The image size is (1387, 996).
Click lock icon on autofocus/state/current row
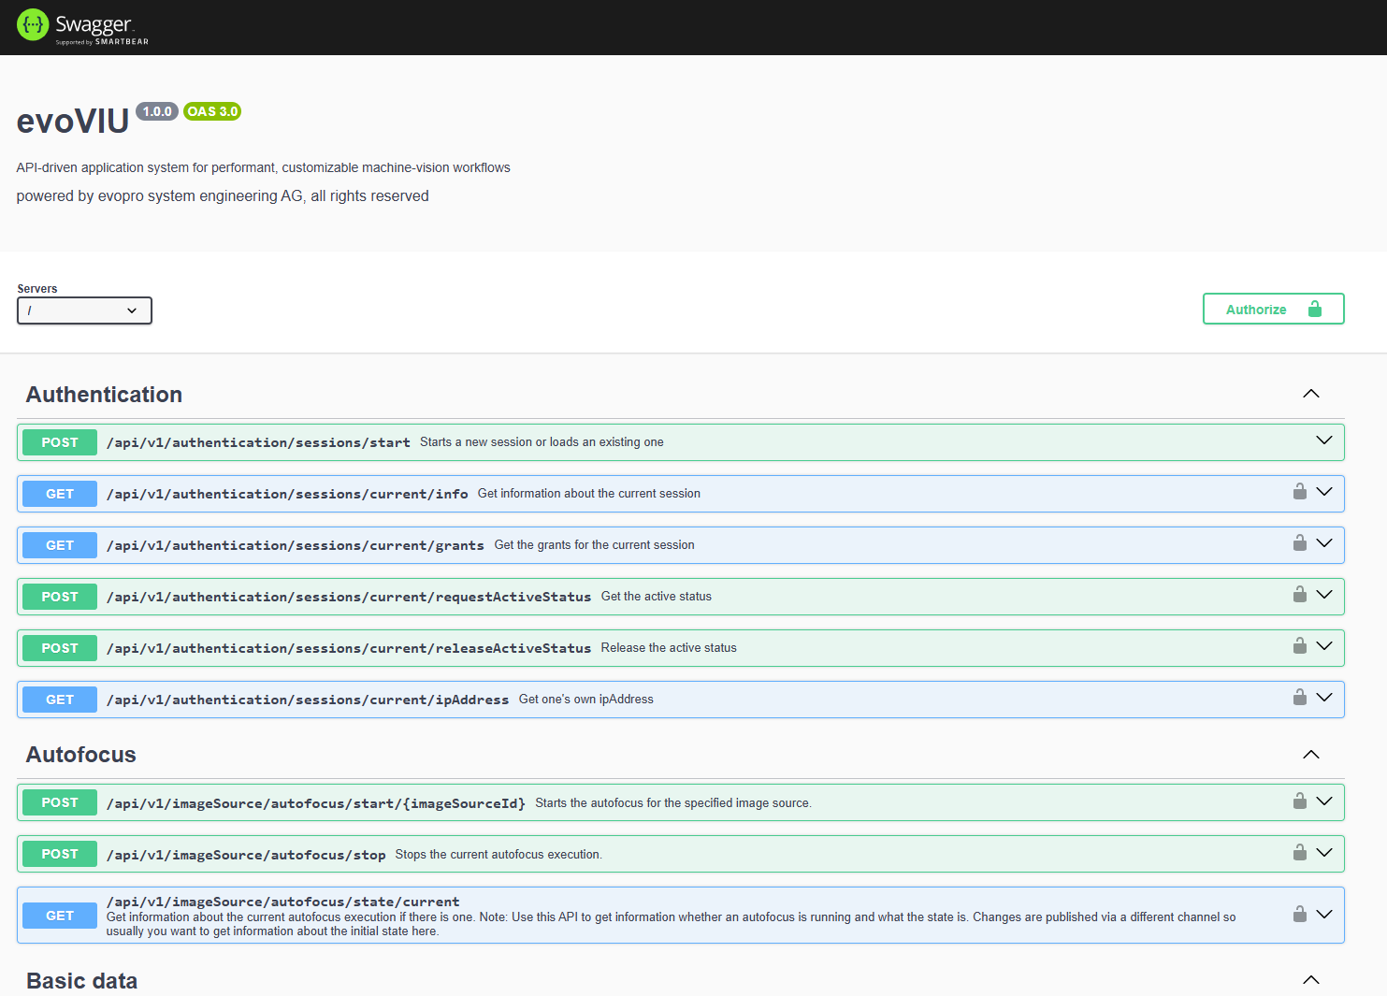(x=1299, y=915)
